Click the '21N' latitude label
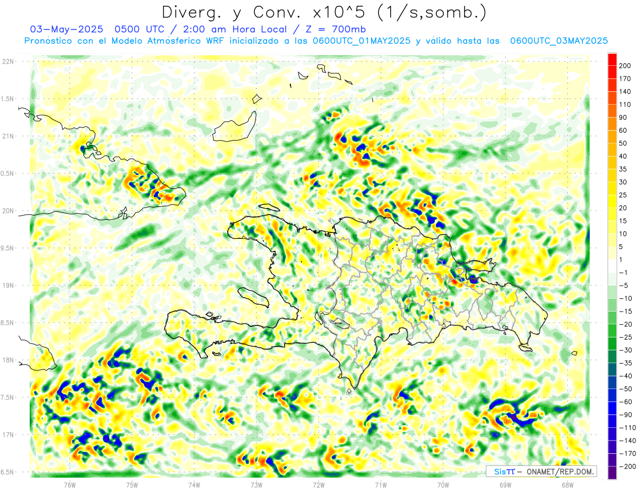 pos(8,136)
